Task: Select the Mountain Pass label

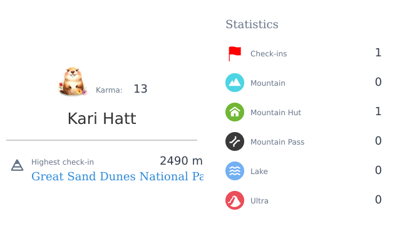Action: (x=277, y=142)
